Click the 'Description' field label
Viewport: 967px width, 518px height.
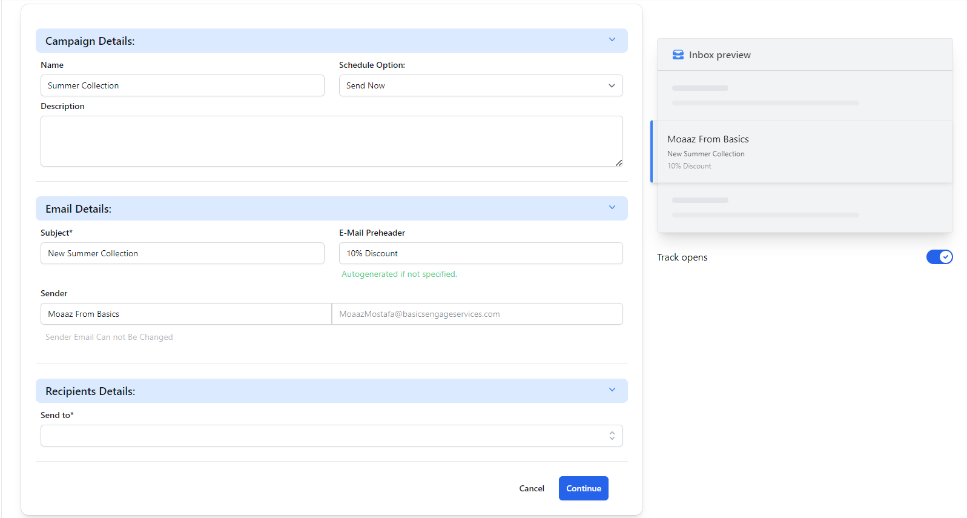coord(62,106)
